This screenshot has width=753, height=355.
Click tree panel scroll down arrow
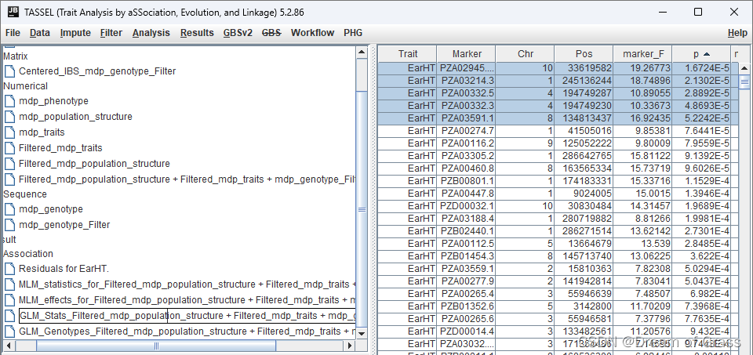(x=362, y=333)
